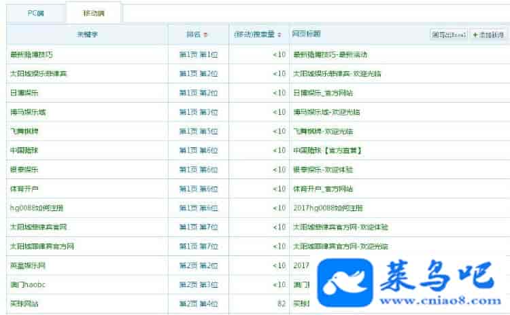Open keyword link 英皇娱乐网
Image resolution: width=510 pixels, height=315 pixels.
[x=28, y=265]
